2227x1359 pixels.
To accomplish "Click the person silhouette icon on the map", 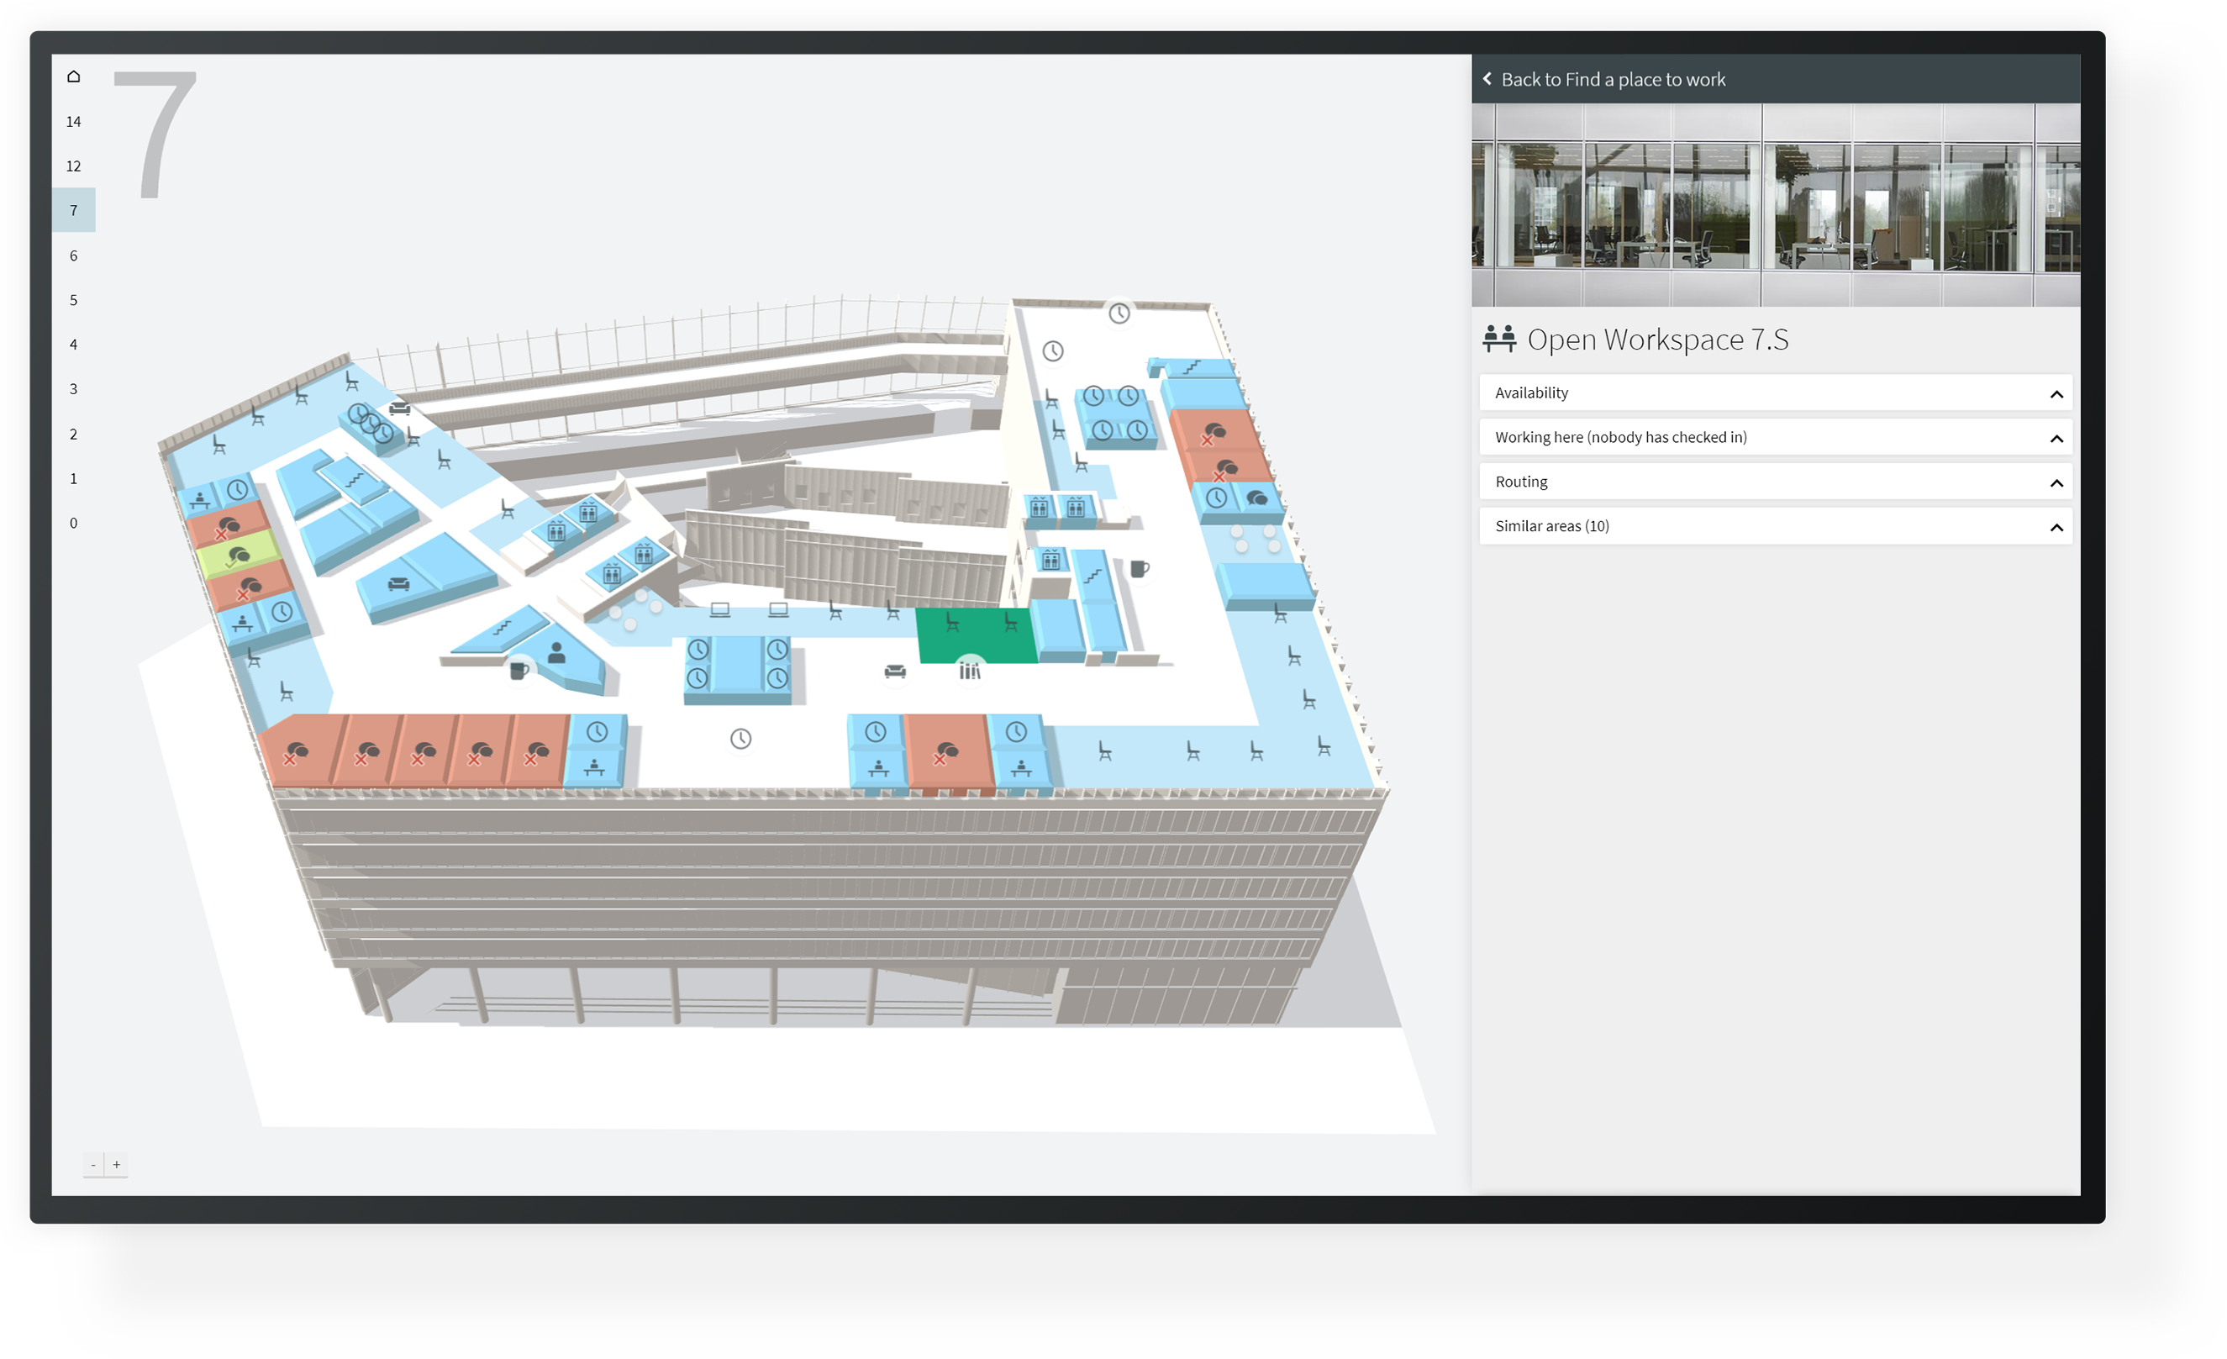I will tap(556, 652).
